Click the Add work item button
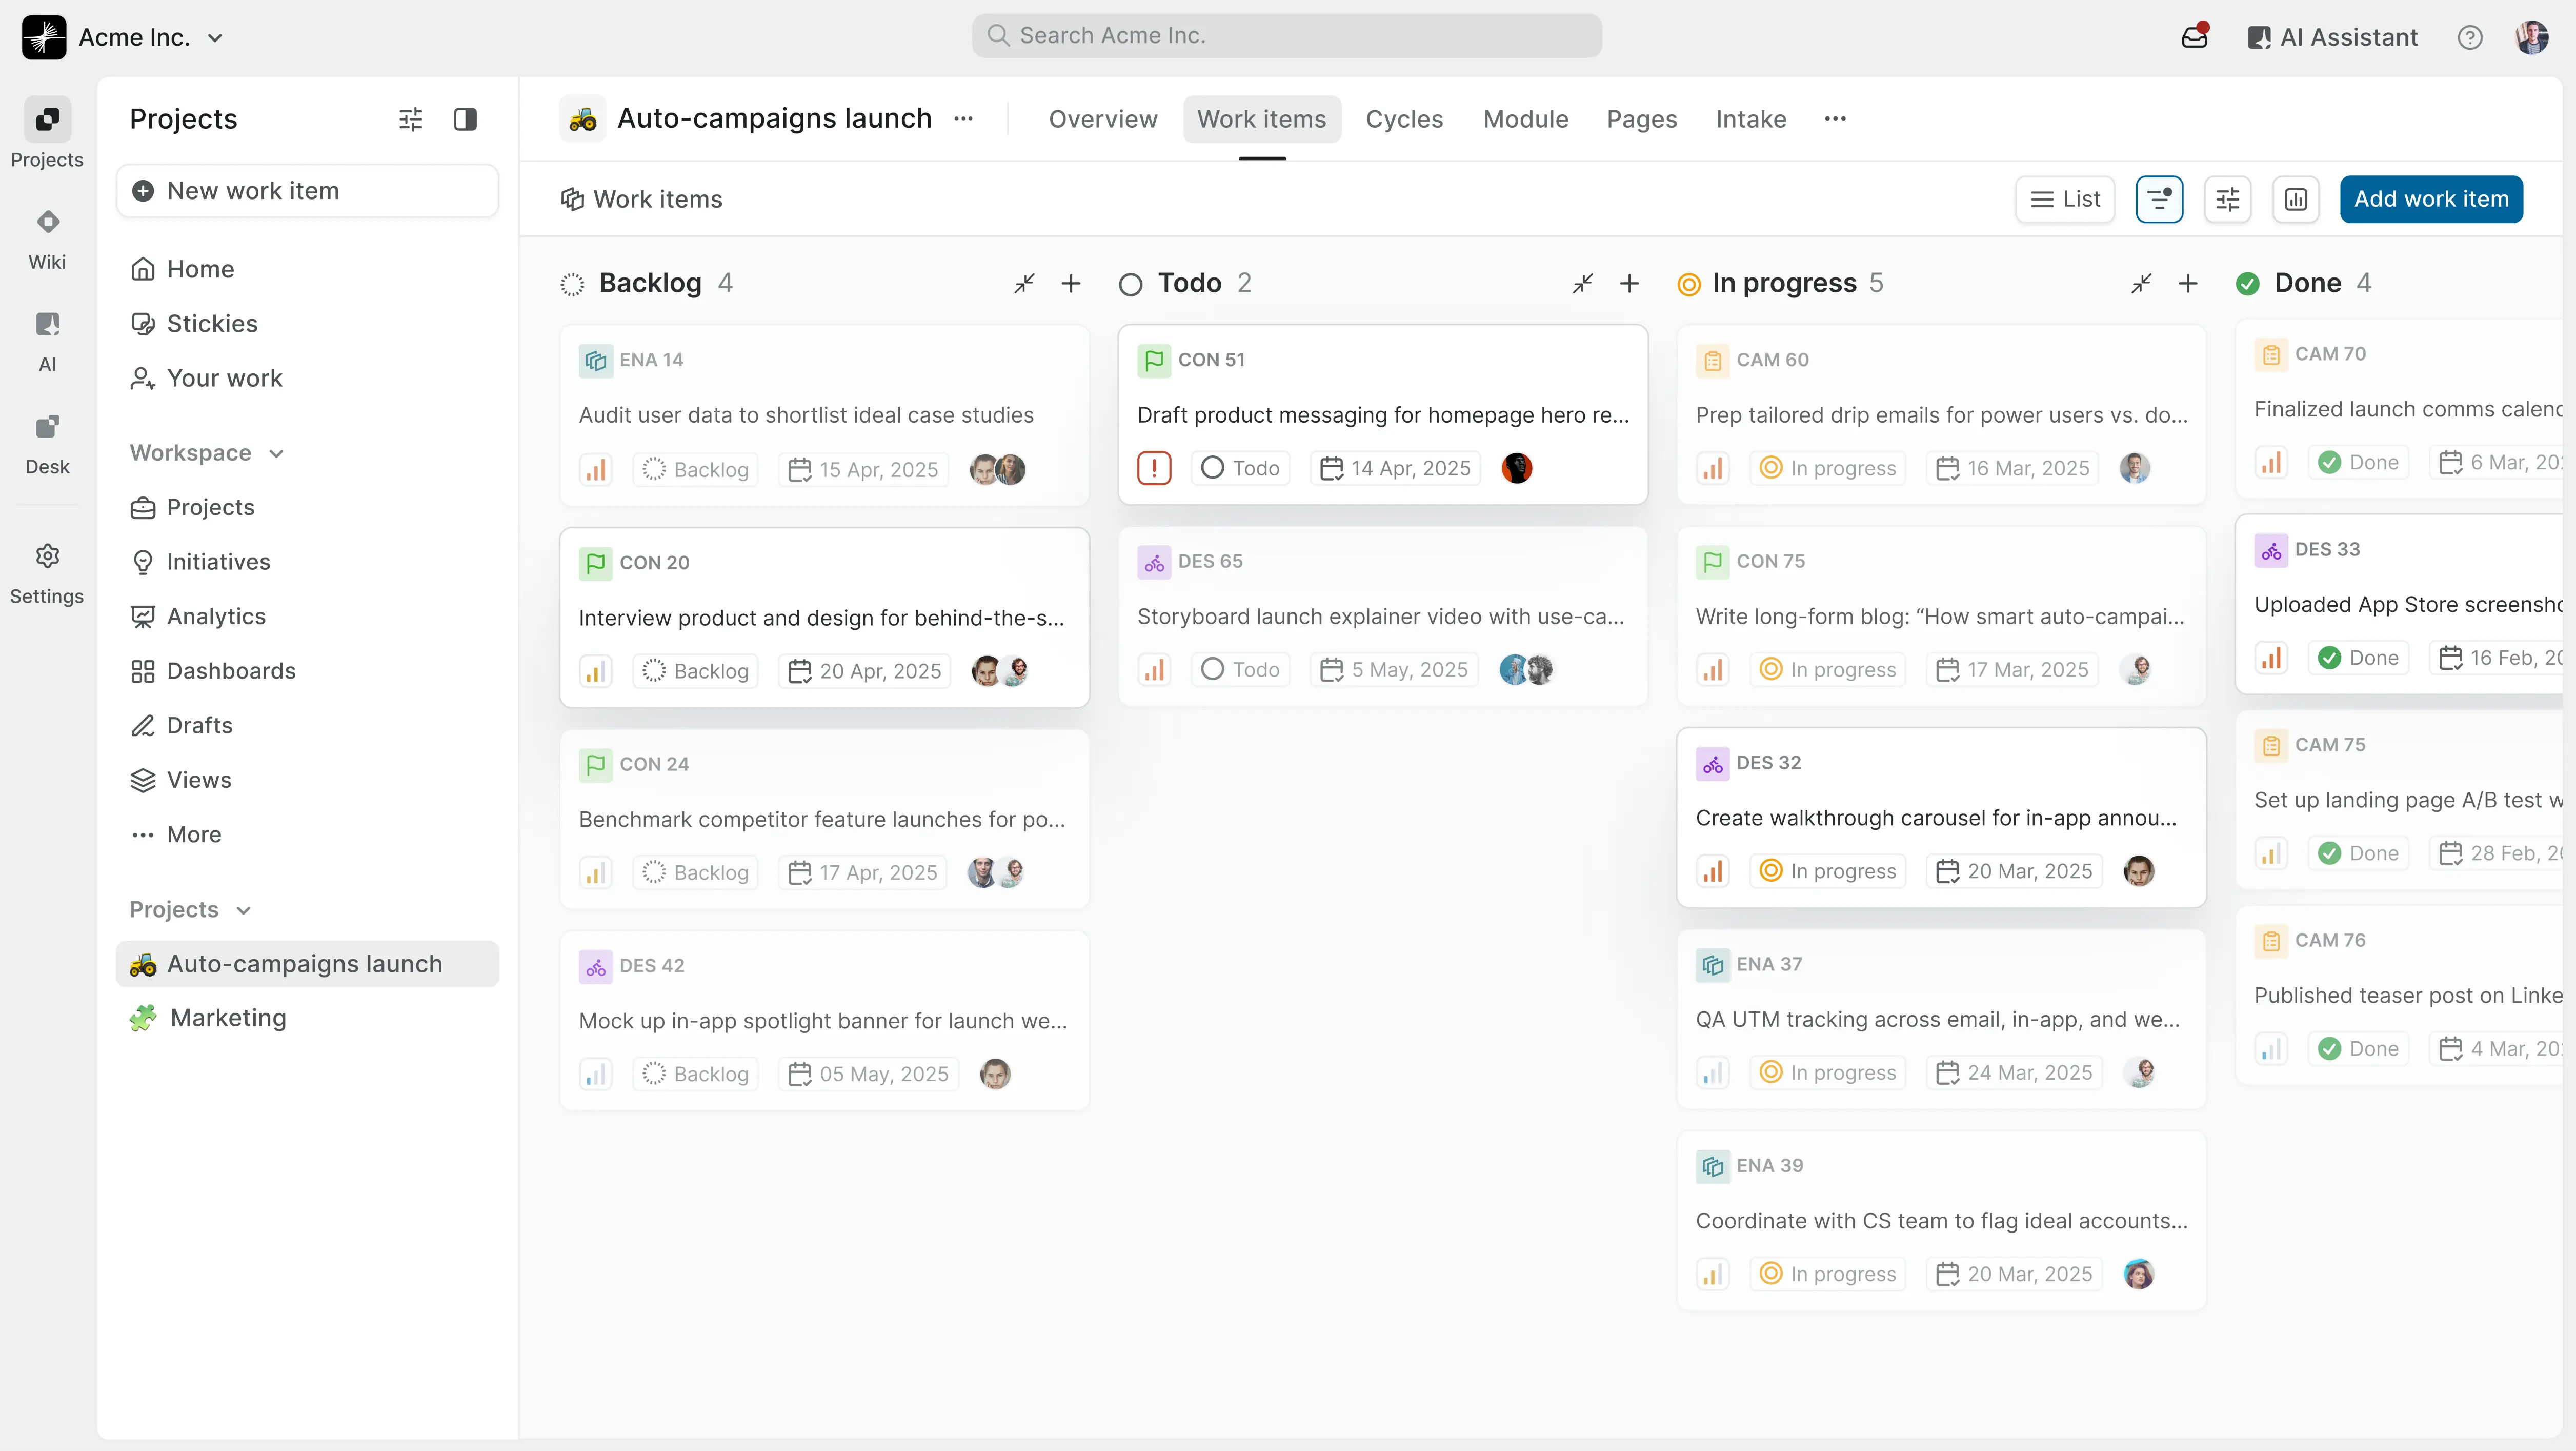 [x=2431, y=199]
